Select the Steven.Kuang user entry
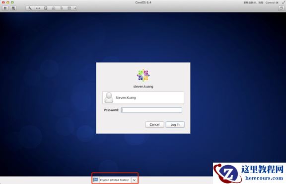The image size is (286, 184). point(143,98)
